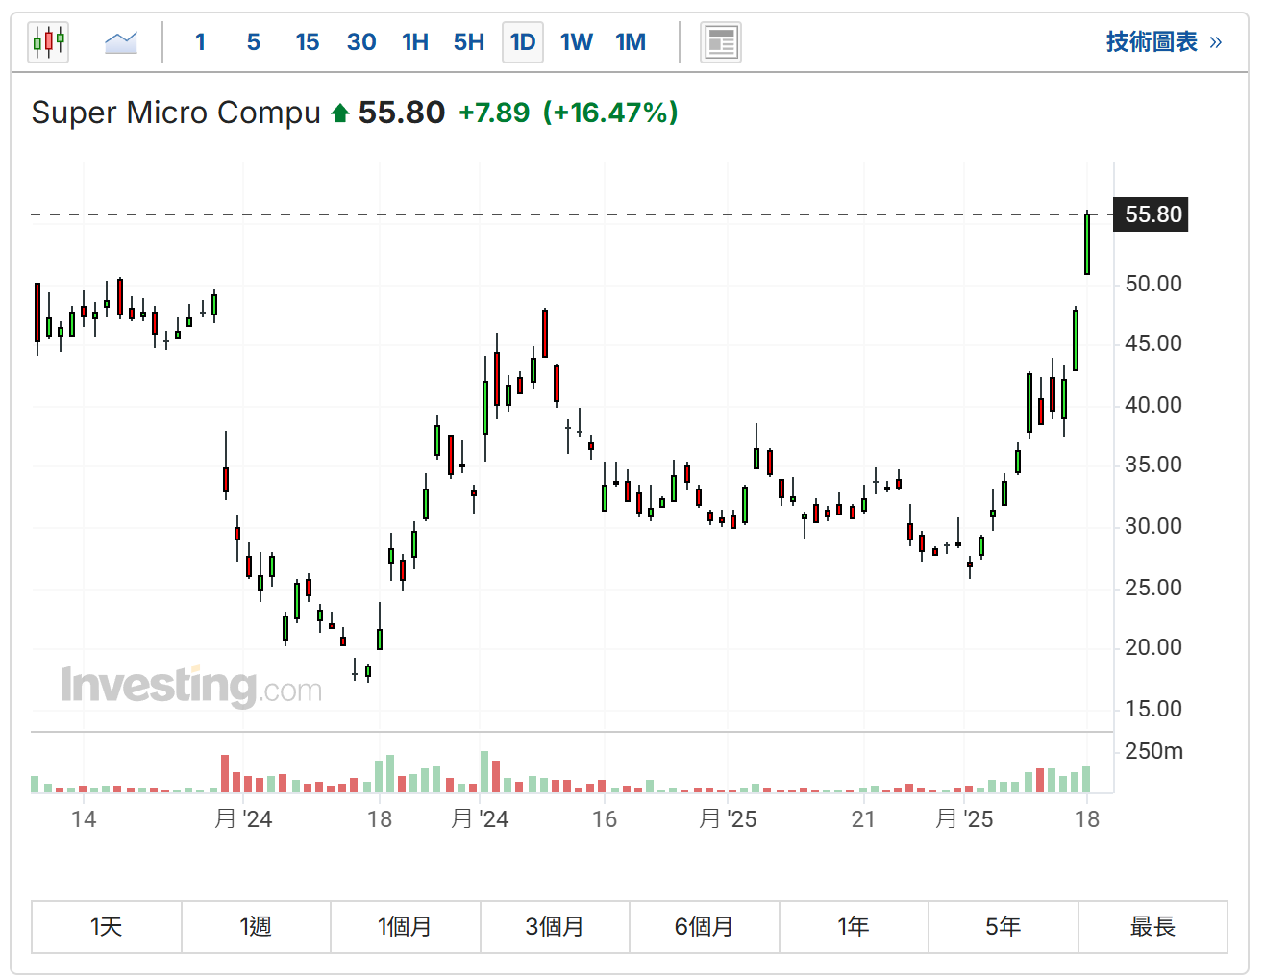Set the range to 3個月

(x=555, y=927)
